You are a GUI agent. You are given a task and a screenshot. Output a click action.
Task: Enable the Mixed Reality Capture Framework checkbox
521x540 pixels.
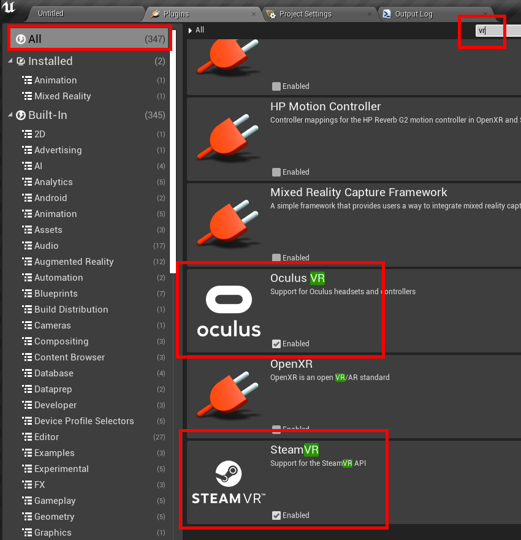(276, 257)
